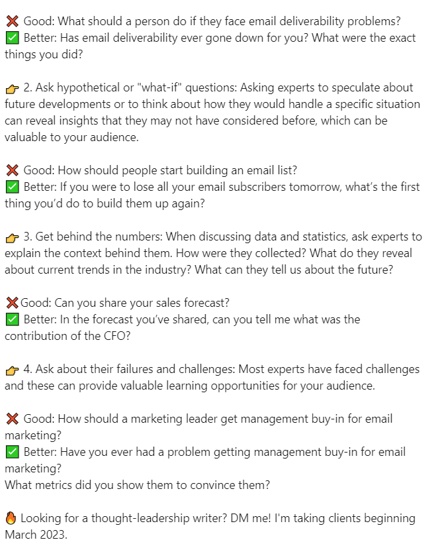Click the red X before "What should a person do"
Screen dimensions: 434x542
[x=11, y=21]
